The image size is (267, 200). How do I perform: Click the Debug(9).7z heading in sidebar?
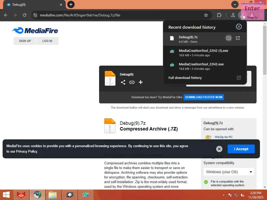[x=213, y=123]
